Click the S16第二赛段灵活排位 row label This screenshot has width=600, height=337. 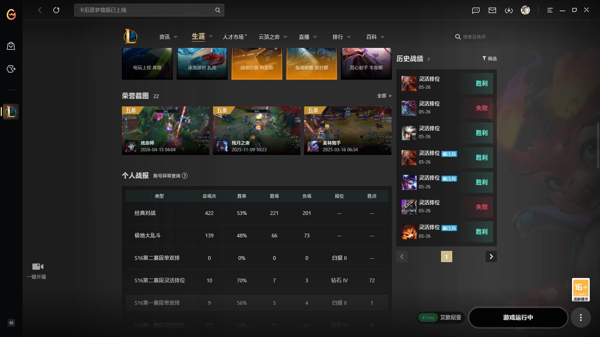(x=159, y=280)
